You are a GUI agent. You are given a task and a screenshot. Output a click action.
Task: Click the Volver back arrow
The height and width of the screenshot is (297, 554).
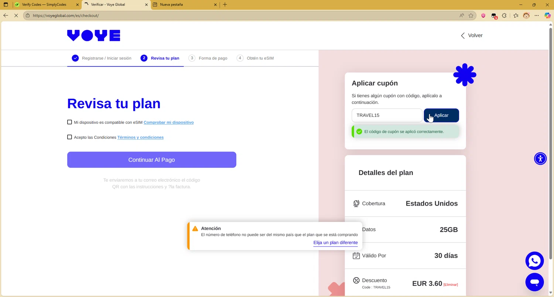(463, 35)
